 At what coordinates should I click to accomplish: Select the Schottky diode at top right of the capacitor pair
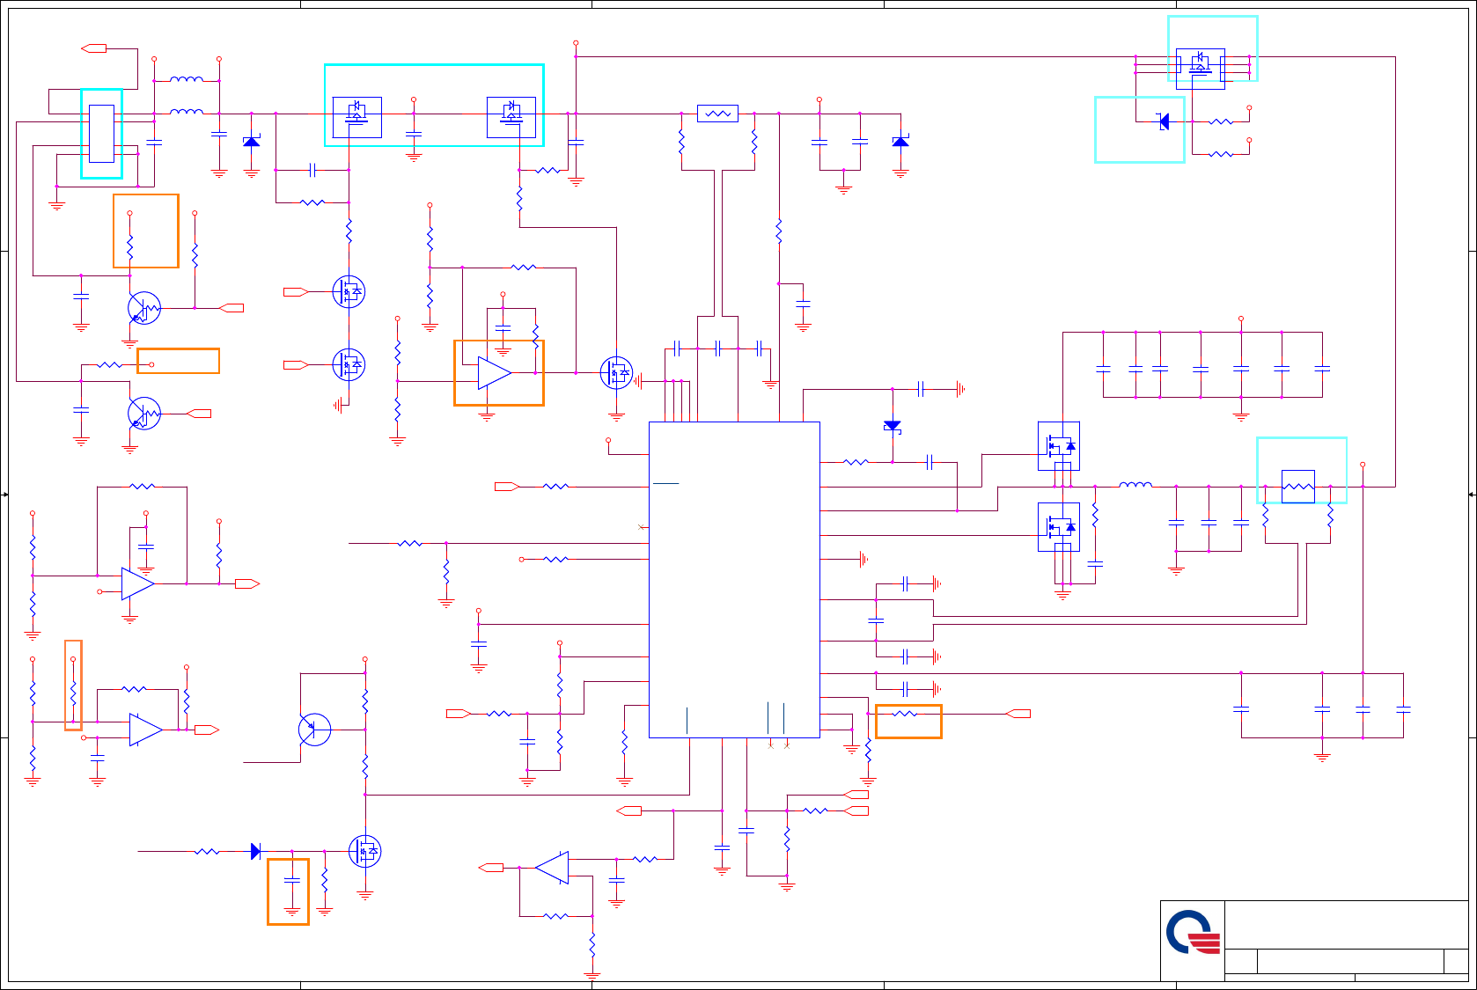pos(900,141)
